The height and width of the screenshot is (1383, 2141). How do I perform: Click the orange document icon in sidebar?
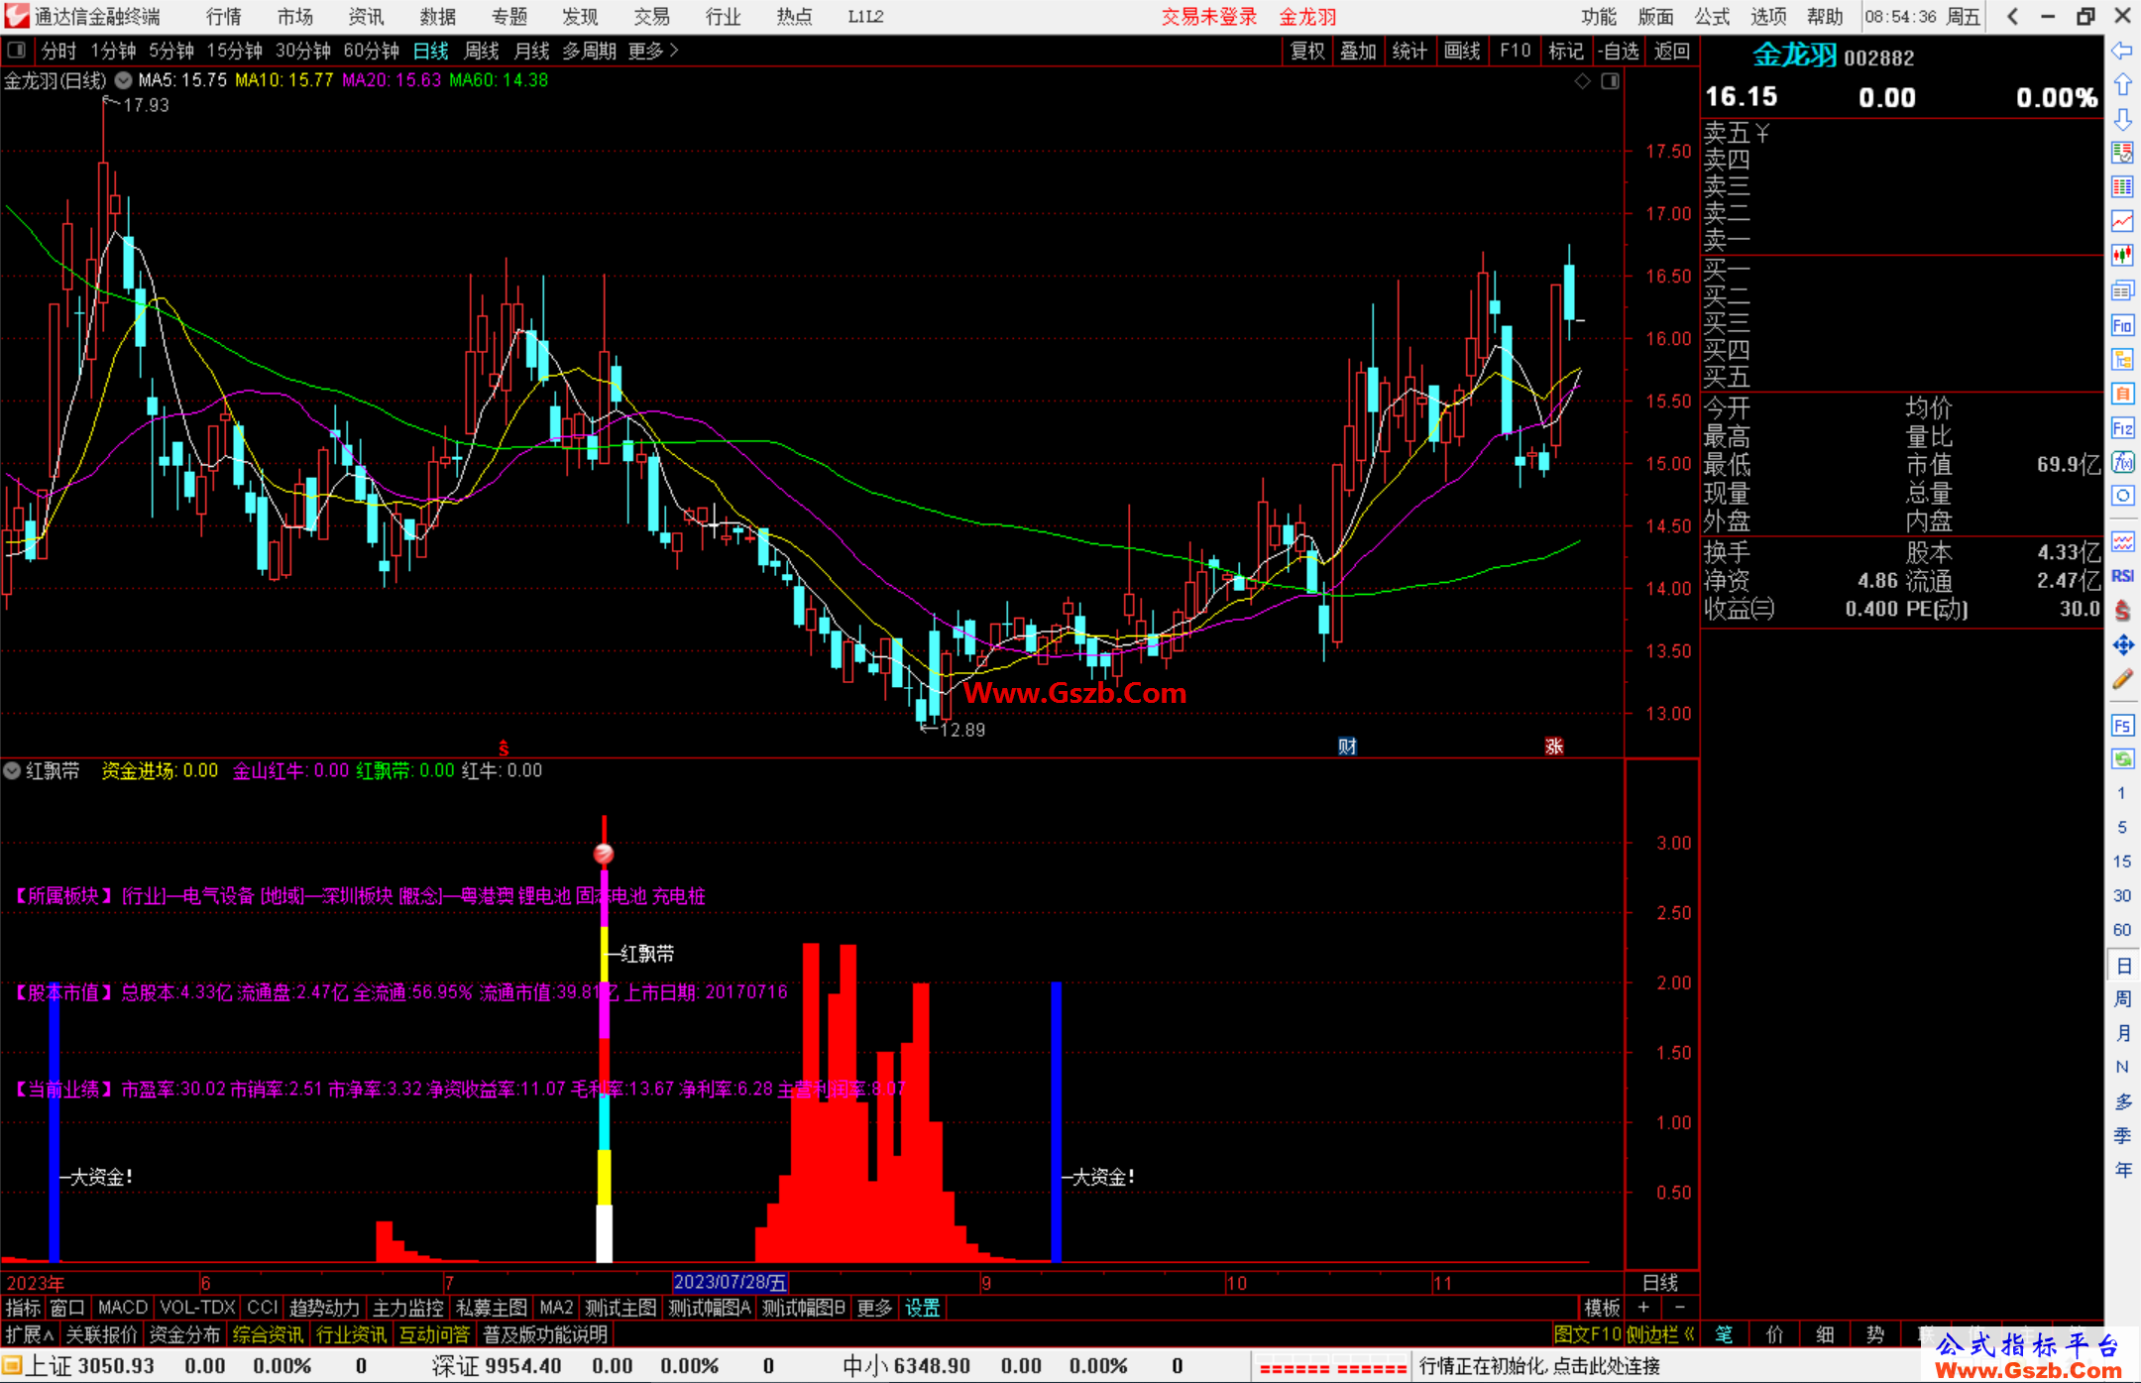2122,394
